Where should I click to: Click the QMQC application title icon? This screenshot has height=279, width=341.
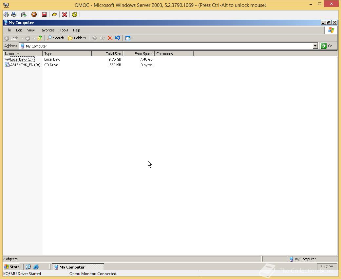click(6, 5)
